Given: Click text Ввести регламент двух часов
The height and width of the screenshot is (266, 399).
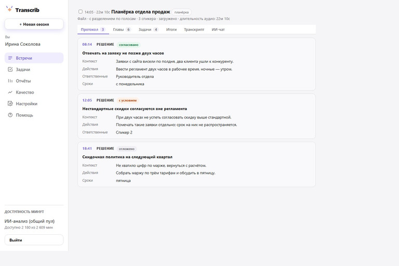Looking at the screenshot, I should coord(141,69).
